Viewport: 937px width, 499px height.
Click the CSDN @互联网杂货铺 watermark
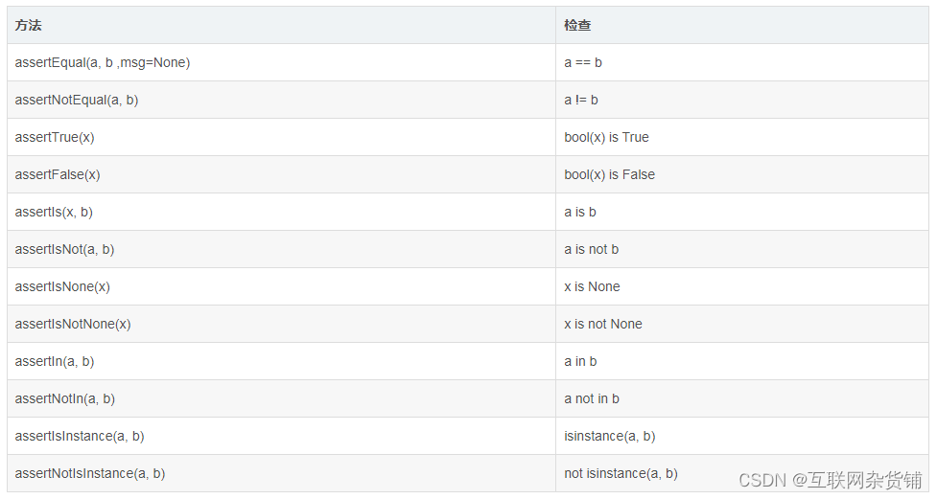[831, 480]
